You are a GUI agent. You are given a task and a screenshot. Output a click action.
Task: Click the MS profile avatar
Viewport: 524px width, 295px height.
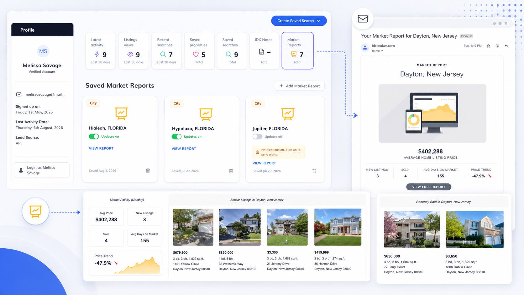pyautogui.click(x=43, y=51)
